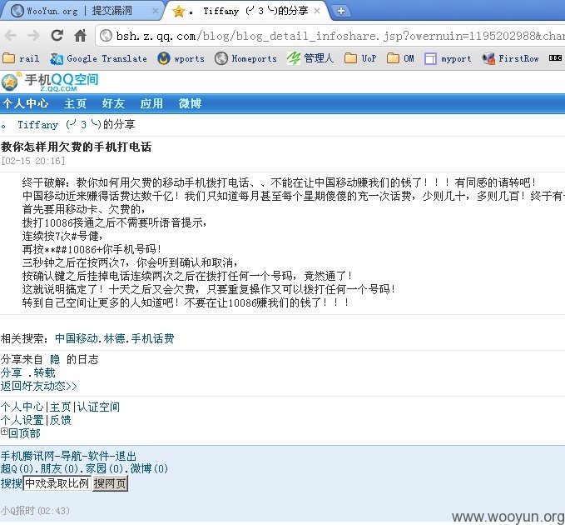
Task: Go forward with the browser forward arrow
Action: pos(33,35)
